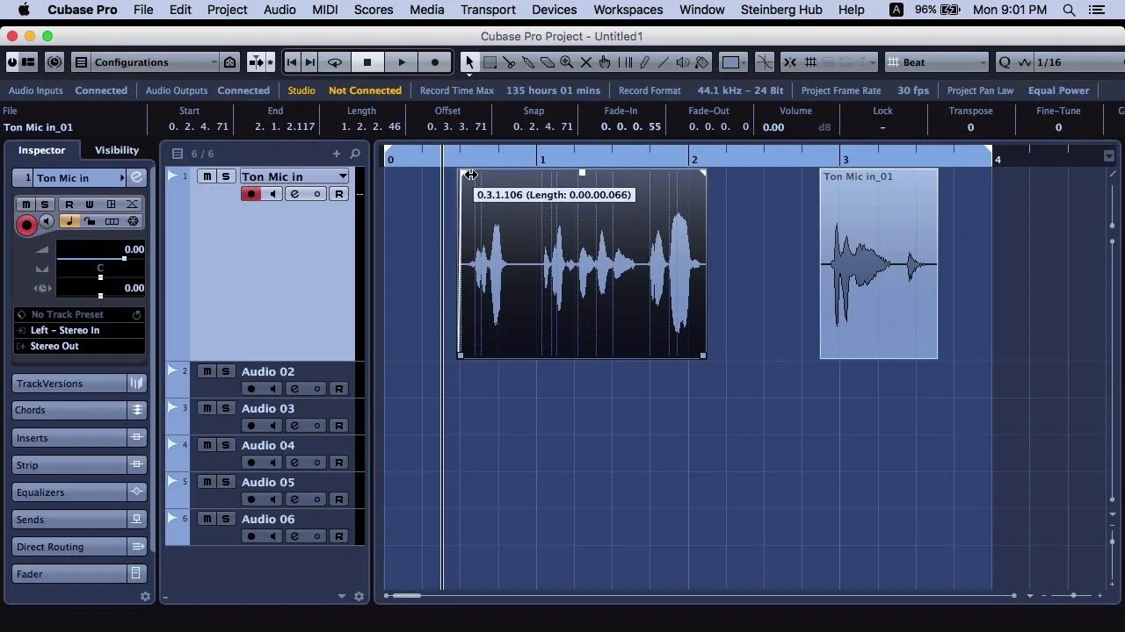Expand the Sends inspector section
This screenshot has width=1125, height=632.
(71, 520)
